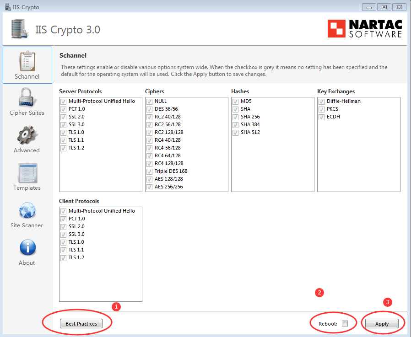
Task: Click the 'Key Exchanges' list heading
Action: 336,91
